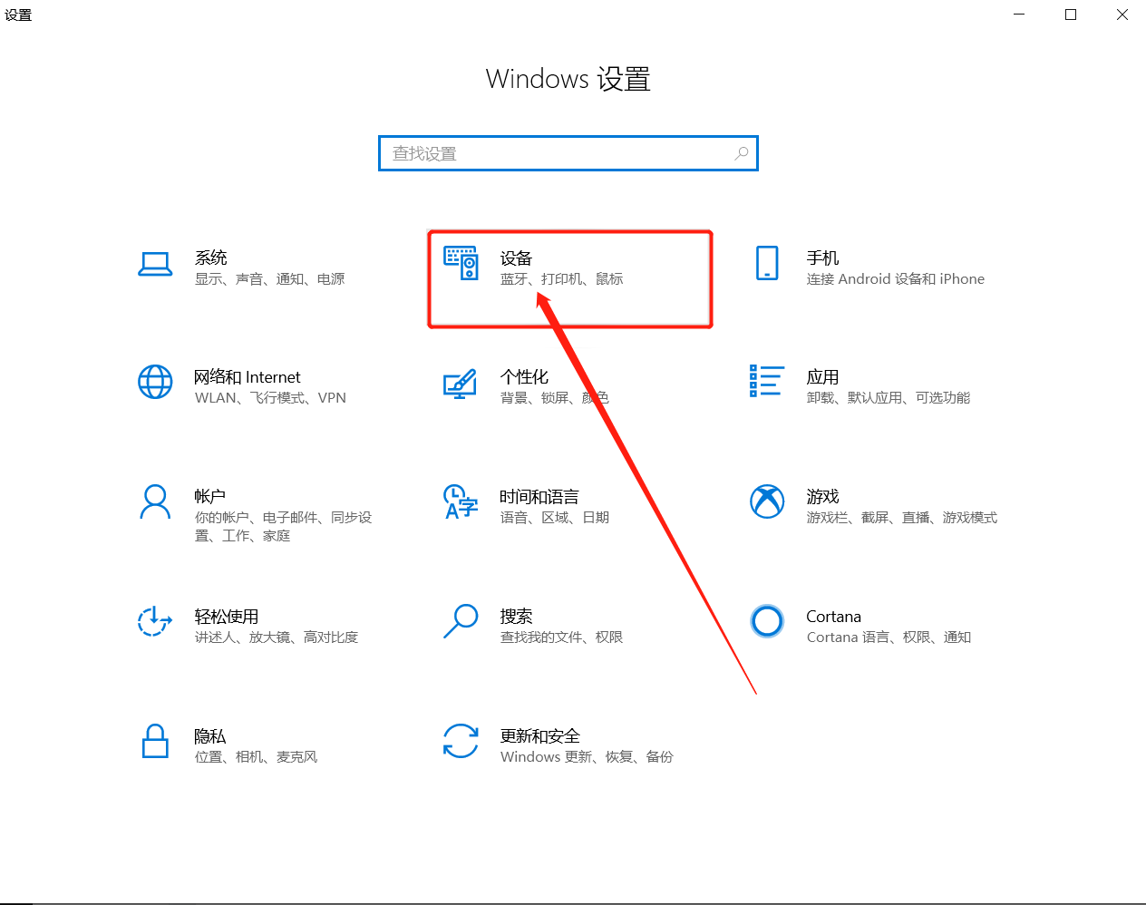Minimize the 设置 window
Image resolution: width=1146 pixels, height=905 pixels.
(x=1019, y=15)
